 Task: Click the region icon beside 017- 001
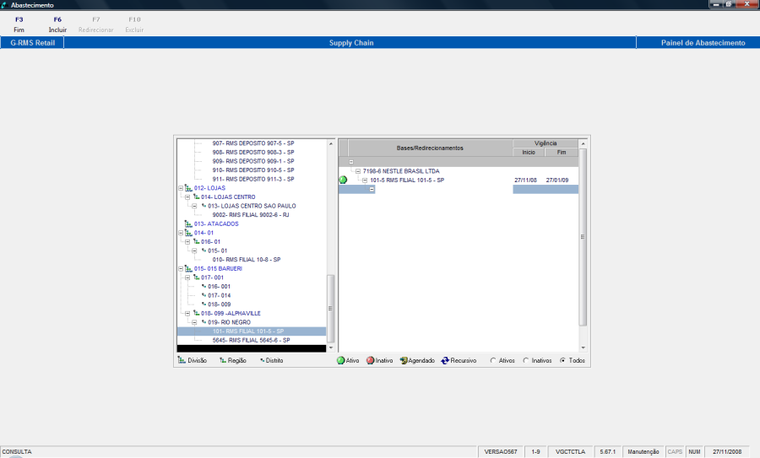tap(196, 277)
